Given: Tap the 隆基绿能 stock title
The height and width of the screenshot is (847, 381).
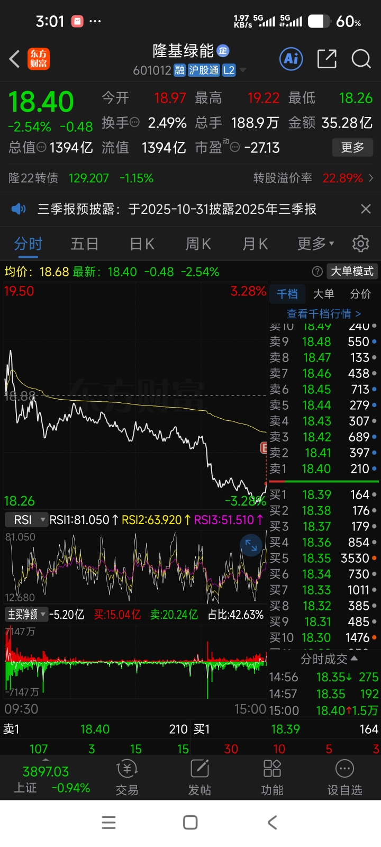Looking at the screenshot, I should click(183, 51).
